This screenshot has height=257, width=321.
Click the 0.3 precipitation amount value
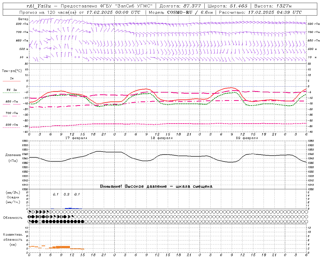click(x=66, y=195)
